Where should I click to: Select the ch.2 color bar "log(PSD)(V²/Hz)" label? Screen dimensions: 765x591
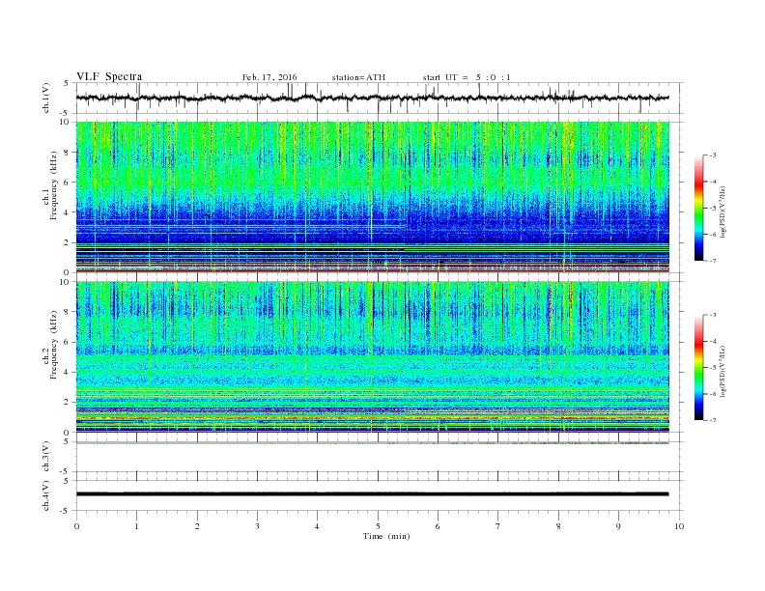(x=722, y=372)
